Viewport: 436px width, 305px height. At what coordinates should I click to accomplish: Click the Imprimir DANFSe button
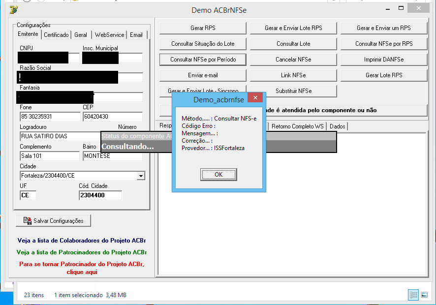[x=384, y=60]
